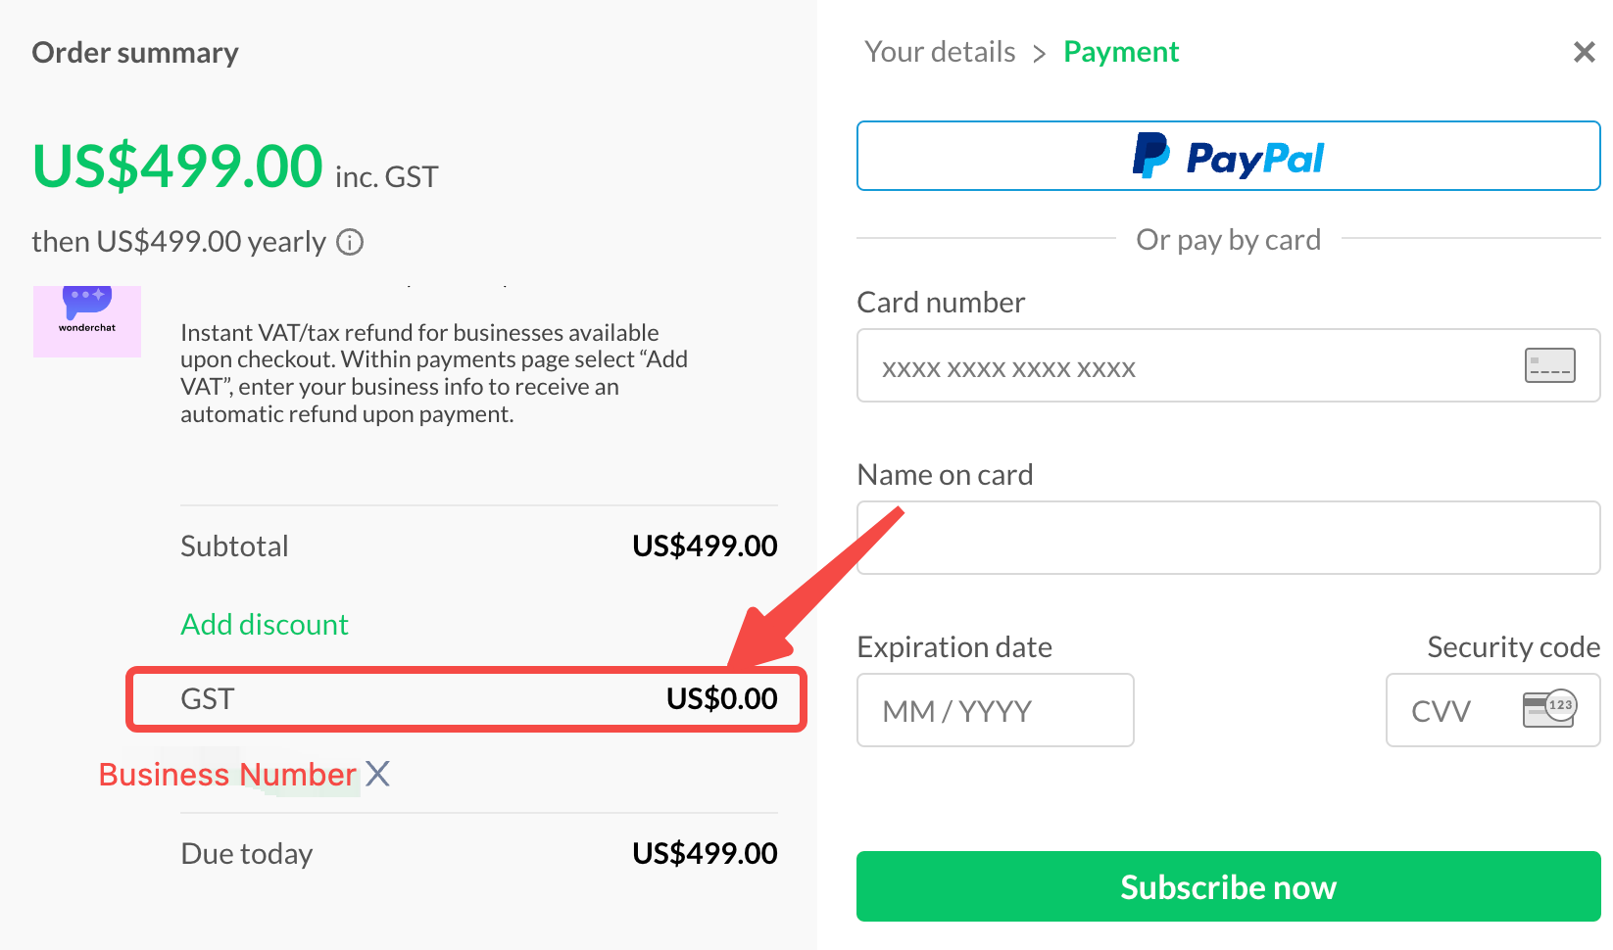Click the info icon beside yearly price

350,242
